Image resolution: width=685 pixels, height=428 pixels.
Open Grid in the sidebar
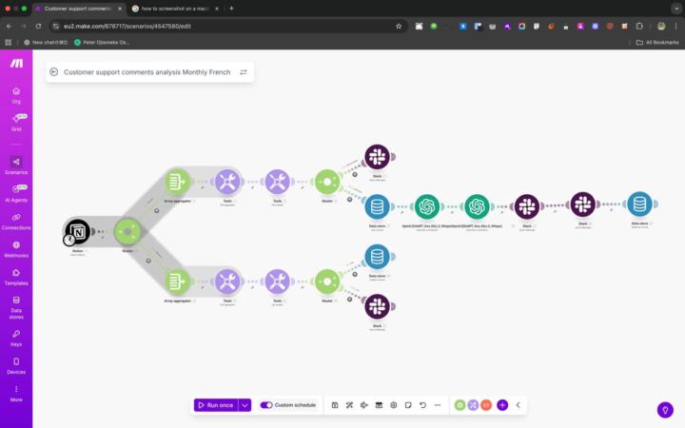[x=16, y=123]
